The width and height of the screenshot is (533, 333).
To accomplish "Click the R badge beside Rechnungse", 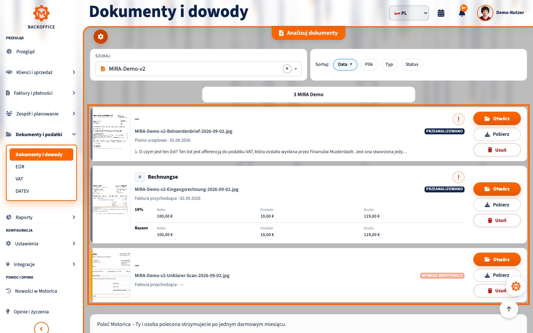I will pos(140,177).
